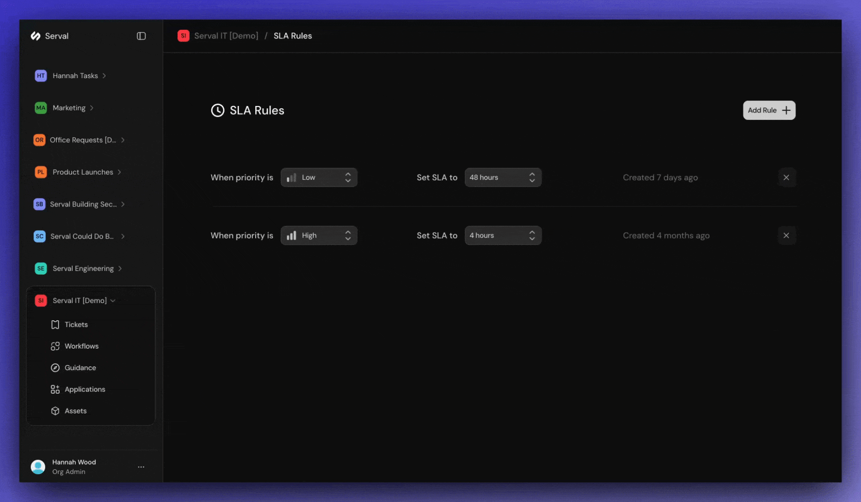
Task: Collapse the Serval IT [Demo] workspace
Action: pos(113,300)
